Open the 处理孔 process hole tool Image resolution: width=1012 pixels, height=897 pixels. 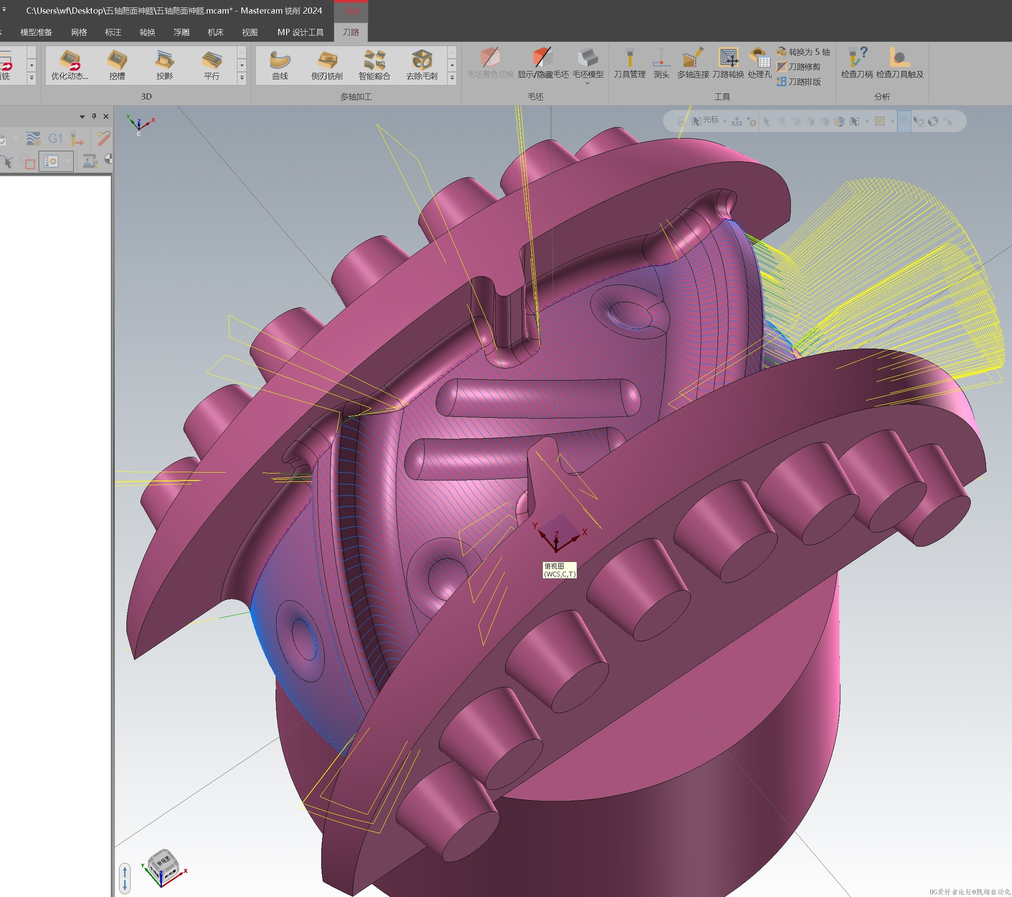pyautogui.click(x=760, y=63)
